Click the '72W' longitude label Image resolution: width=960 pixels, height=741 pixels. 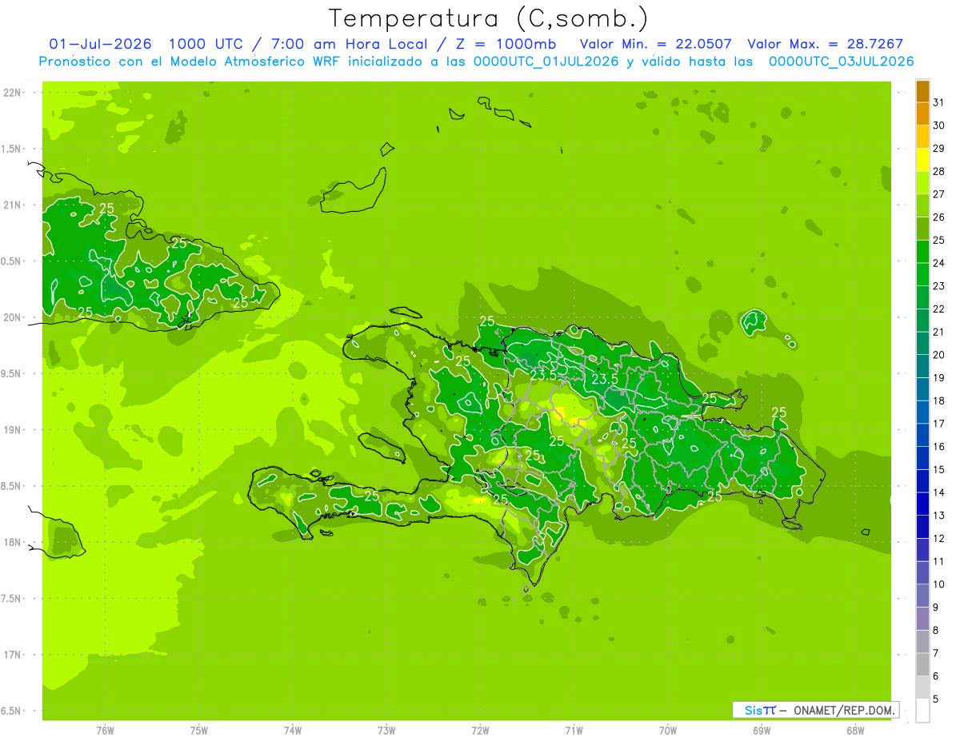480,730
